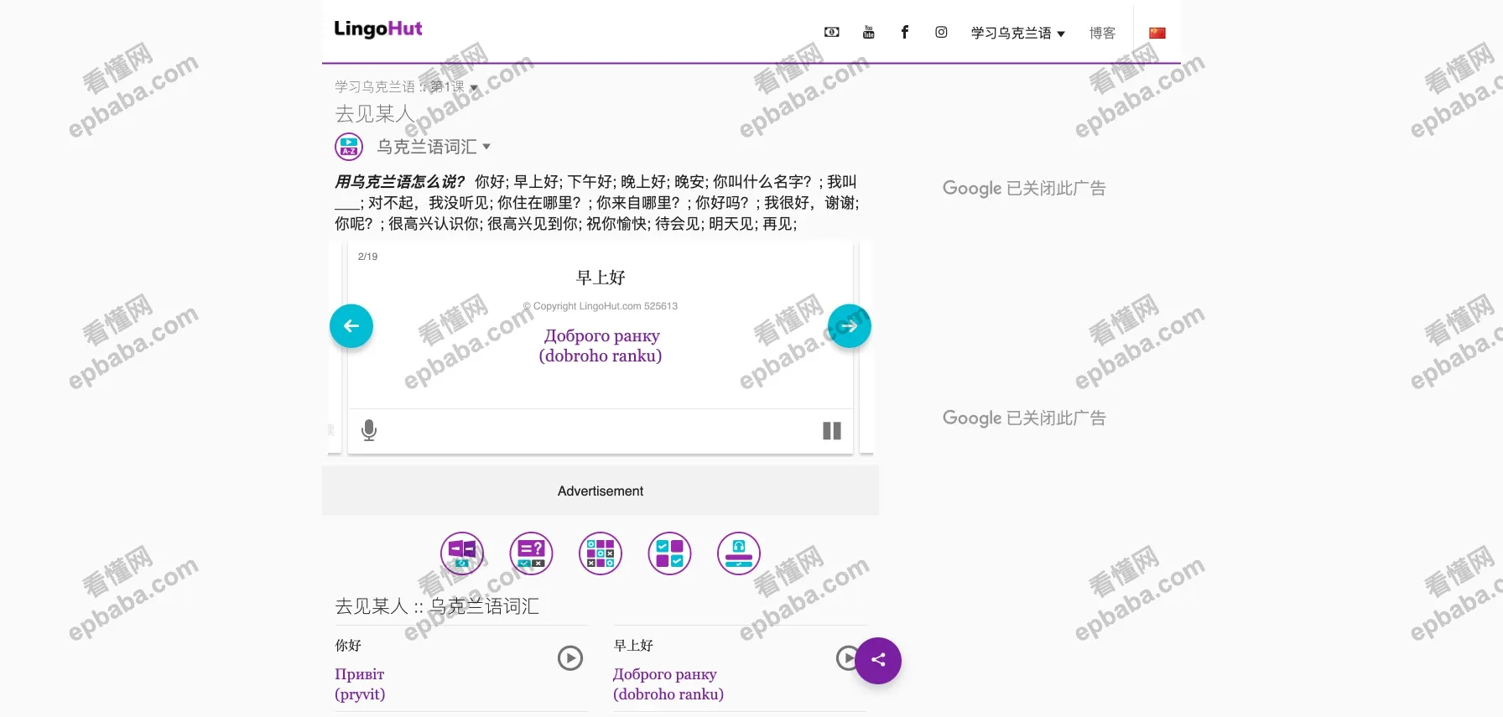1503x717 pixels.
Task: Click the Chinese flag language selector
Action: 1157,33
